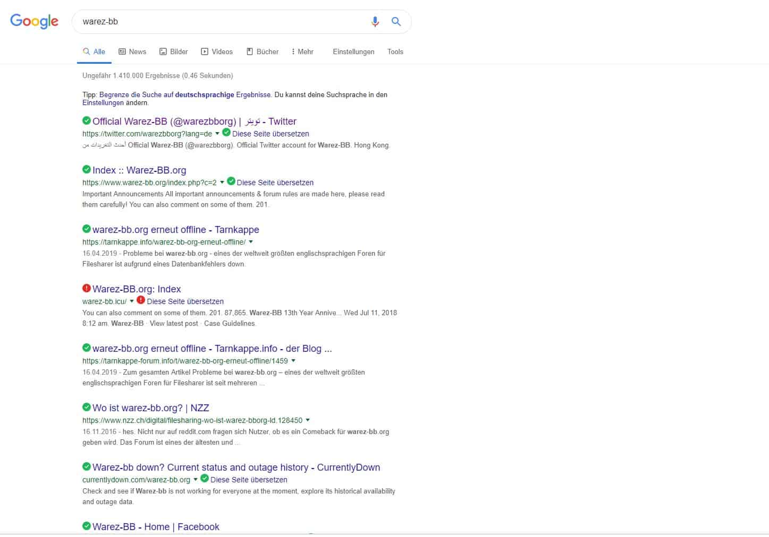Click Diese Seite übersetzen in currentlydown result
Viewport: 769px width, 537px height.
(x=249, y=480)
